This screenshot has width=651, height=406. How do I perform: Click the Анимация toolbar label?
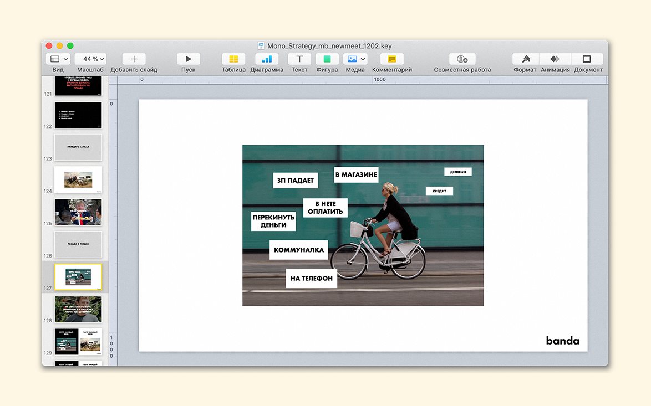point(555,70)
